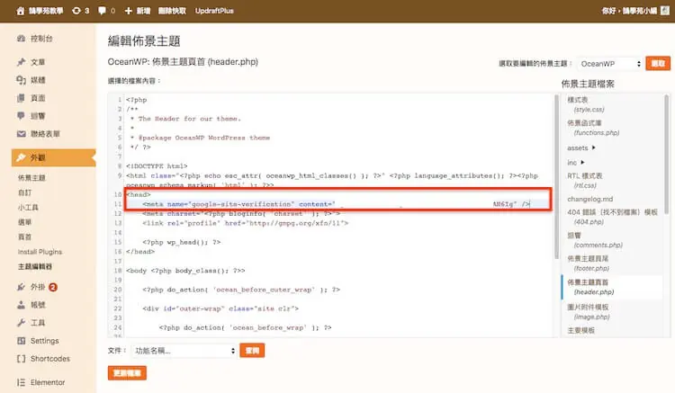Open the 佈景主題 submenu item
675x393 pixels.
(31, 177)
